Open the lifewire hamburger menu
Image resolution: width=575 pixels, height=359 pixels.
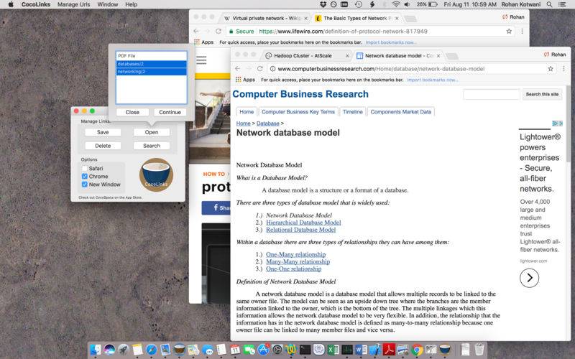click(201, 60)
